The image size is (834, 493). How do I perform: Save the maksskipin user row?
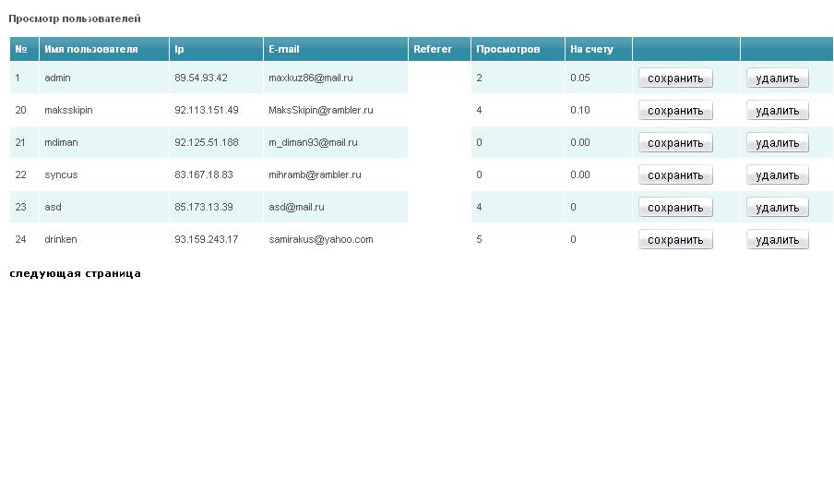675,111
